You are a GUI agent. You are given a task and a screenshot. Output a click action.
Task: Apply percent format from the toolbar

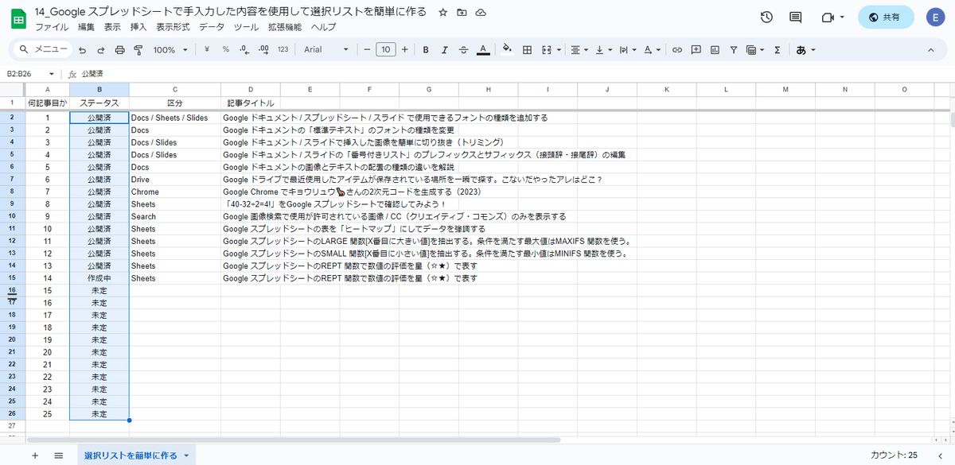tap(226, 49)
